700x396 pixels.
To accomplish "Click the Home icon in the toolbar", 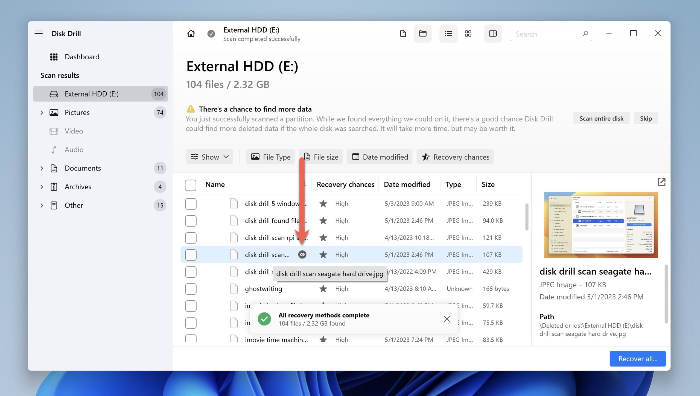I will [191, 34].
